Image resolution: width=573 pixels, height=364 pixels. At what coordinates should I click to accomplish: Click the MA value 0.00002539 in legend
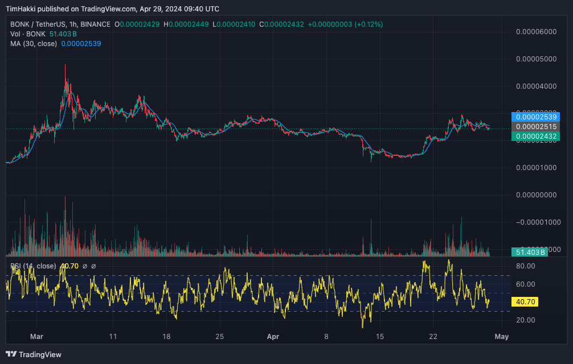coord(81,44)
